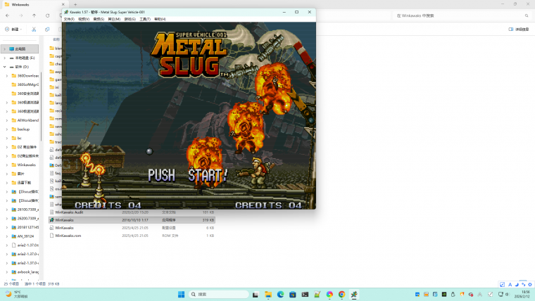535x301 pixels.
Task: Open the weather widget on the taskbar
Action: (x=17, y=294)
